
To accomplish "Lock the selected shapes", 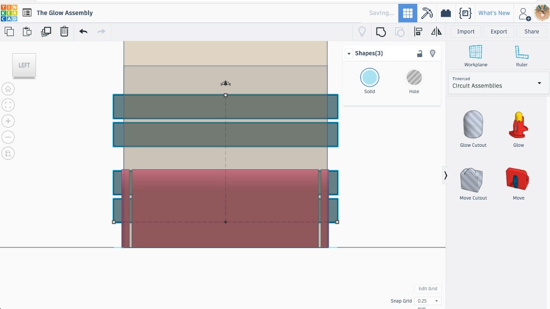I will coord(420,54).
